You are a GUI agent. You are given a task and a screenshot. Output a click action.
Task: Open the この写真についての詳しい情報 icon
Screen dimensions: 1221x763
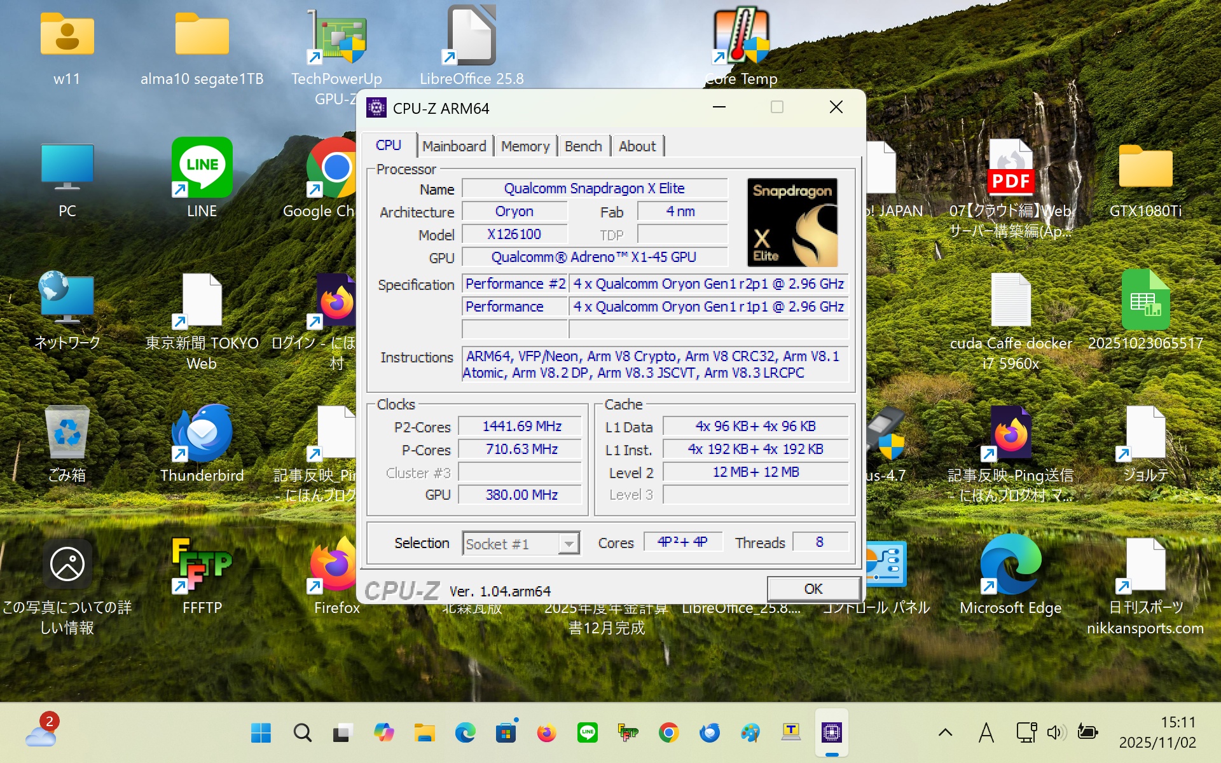(x=67, y=586)
